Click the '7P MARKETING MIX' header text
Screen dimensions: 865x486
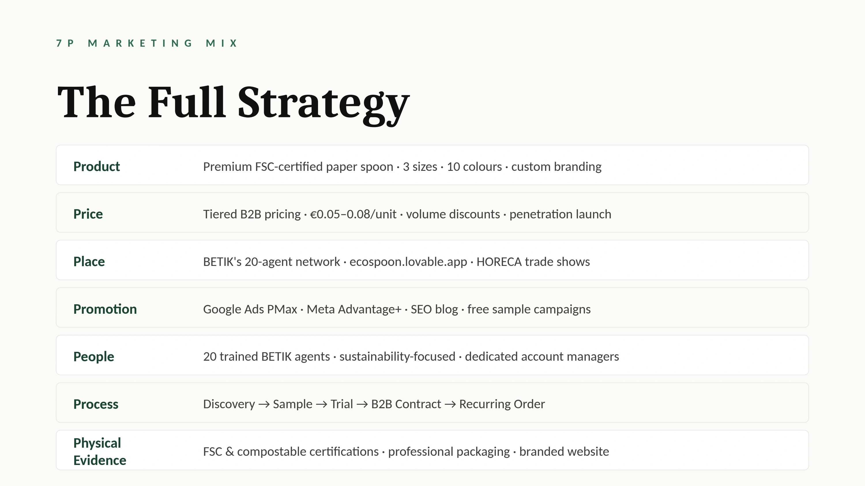(x=147, y=43)
